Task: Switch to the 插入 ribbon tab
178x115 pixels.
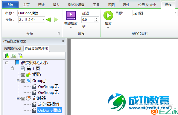Action: point(56,5)
